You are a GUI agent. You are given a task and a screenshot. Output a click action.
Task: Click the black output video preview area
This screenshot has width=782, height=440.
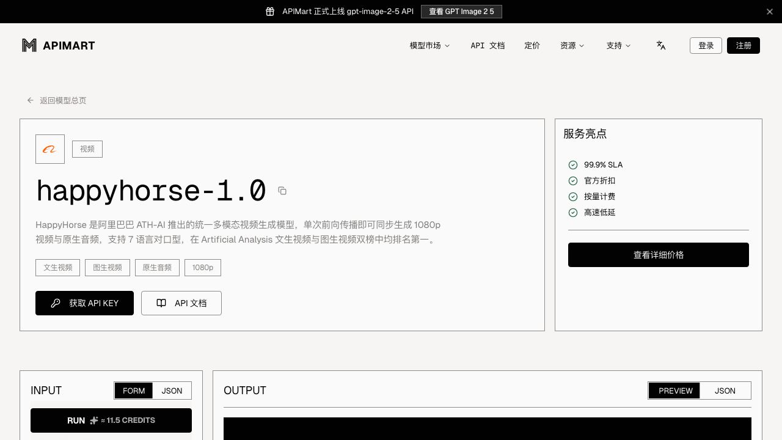pos(488,428)
